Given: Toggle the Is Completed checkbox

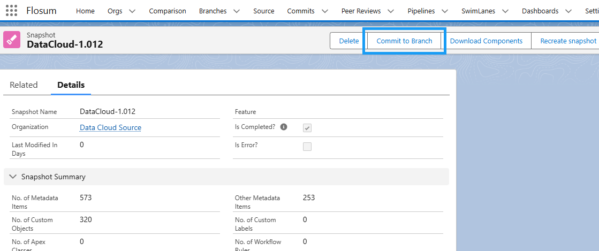Looking at the screenshot, I should click(307, 128).
